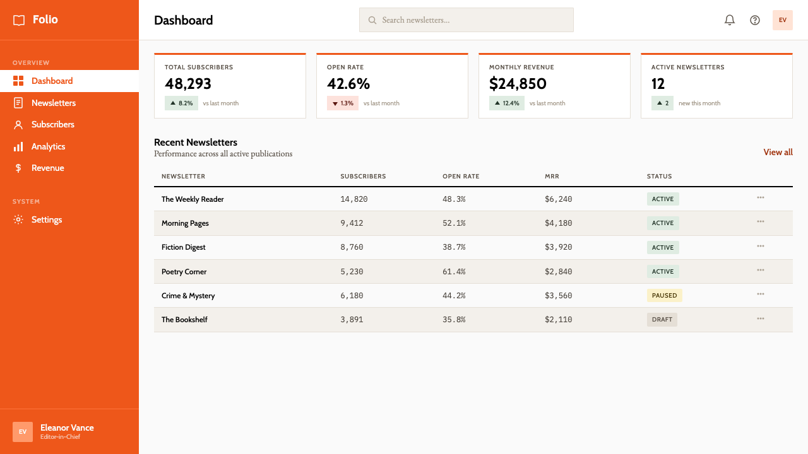Select the Open Rate stat card
This screenshot has width=808, height=454.
392,86
